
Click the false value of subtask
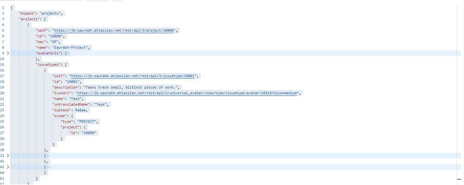(81, 110)
